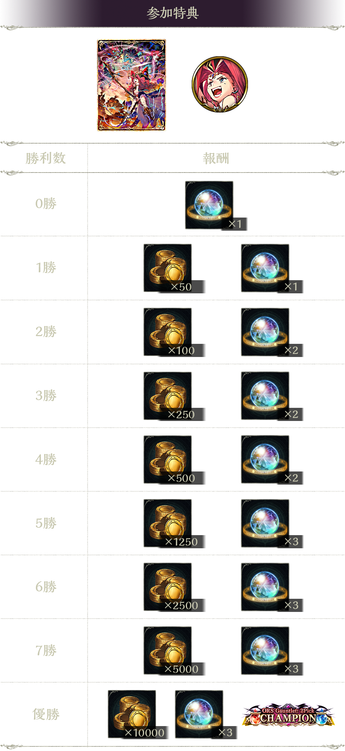Click the participation bonus card sleeve artwork
This screenshot has height=751, width=345.
pyautogui.click(x=132, y=85)
